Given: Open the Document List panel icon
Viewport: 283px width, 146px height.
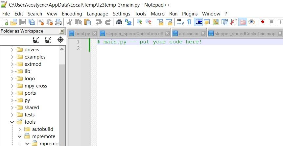Looking at the screenshot, I should click(225, 22).
